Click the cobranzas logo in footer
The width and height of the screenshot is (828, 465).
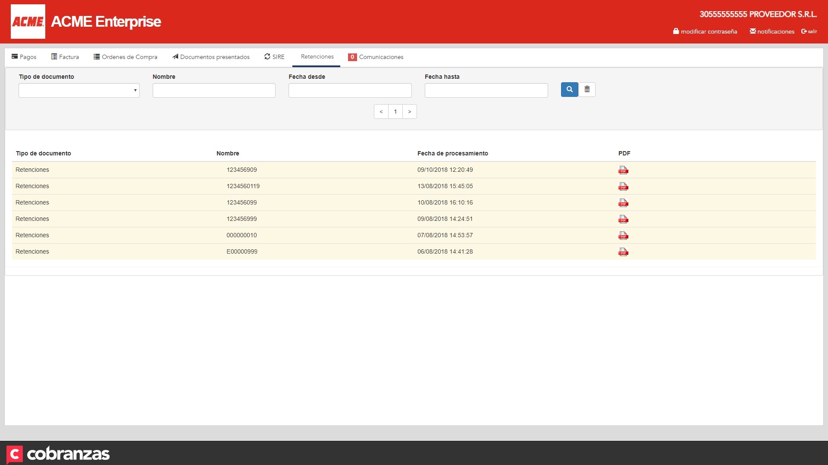[x=58, y=454]
